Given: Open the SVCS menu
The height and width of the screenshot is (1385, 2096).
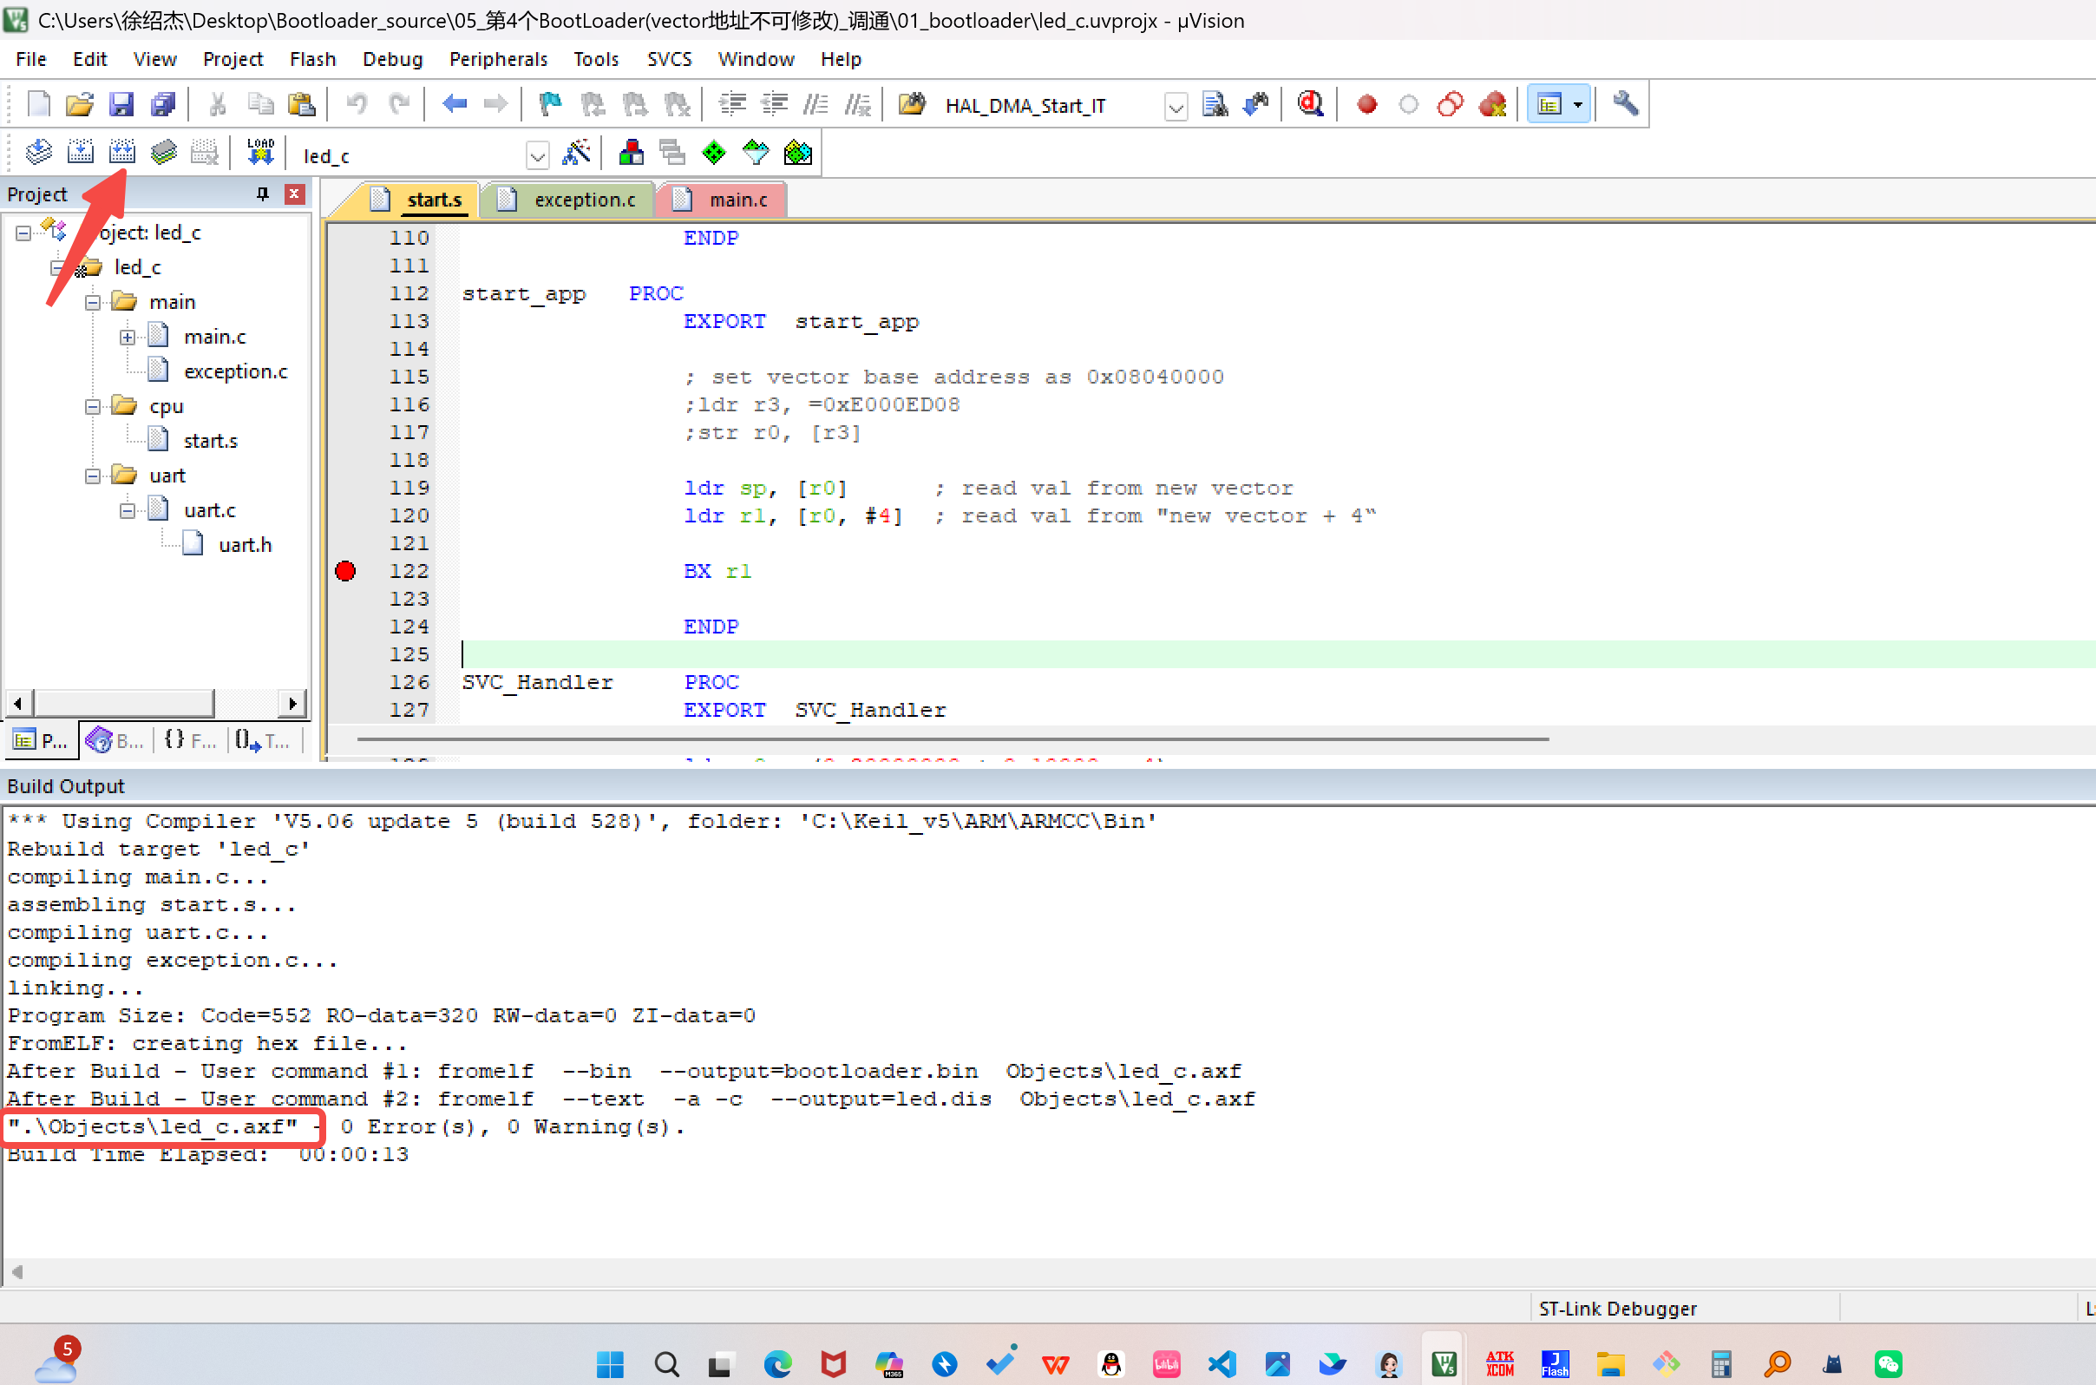Looking at the screenshot, I should (668, 59).
